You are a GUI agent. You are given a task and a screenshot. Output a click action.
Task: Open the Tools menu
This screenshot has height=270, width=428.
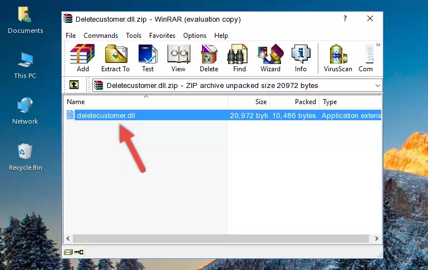(x=134, y=36)
